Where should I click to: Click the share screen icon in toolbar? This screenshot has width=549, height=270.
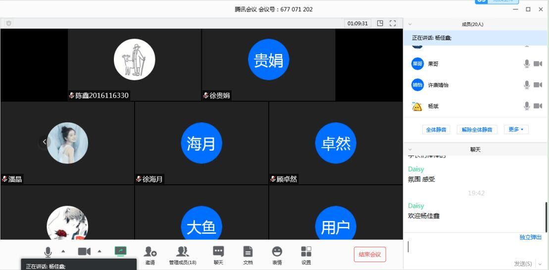pos(120,252)
